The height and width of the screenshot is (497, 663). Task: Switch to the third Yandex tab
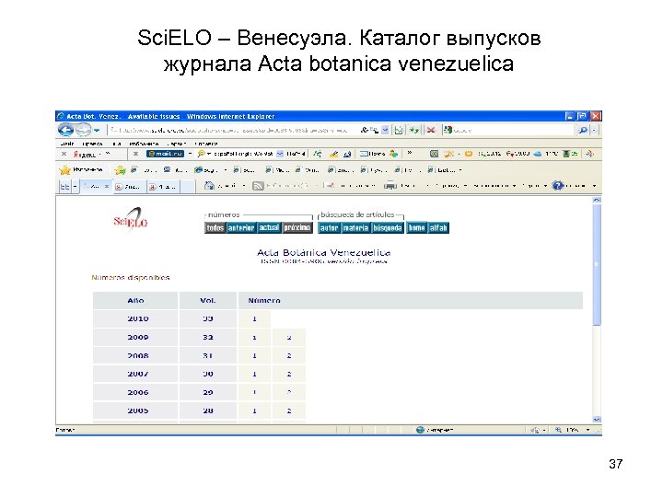(163, 186)
